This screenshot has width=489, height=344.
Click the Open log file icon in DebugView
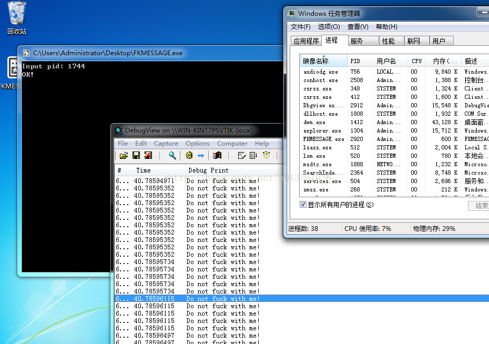click(124, 155)
